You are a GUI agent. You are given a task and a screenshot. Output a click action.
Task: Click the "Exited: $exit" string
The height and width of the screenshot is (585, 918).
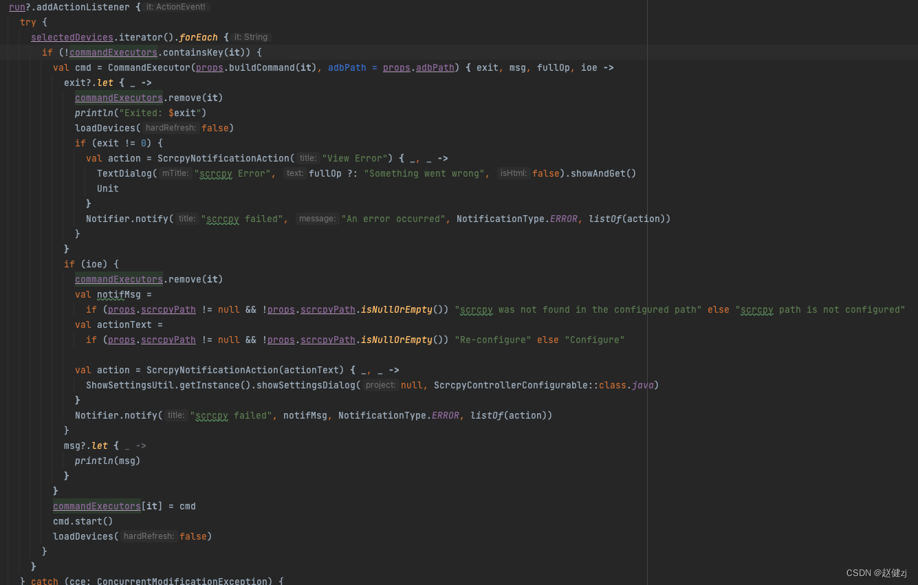coord(160,113)
